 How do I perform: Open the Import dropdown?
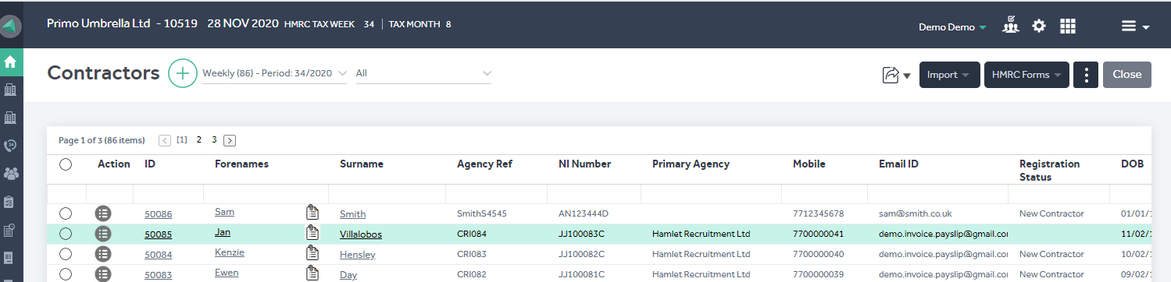[x=949, y=75]
